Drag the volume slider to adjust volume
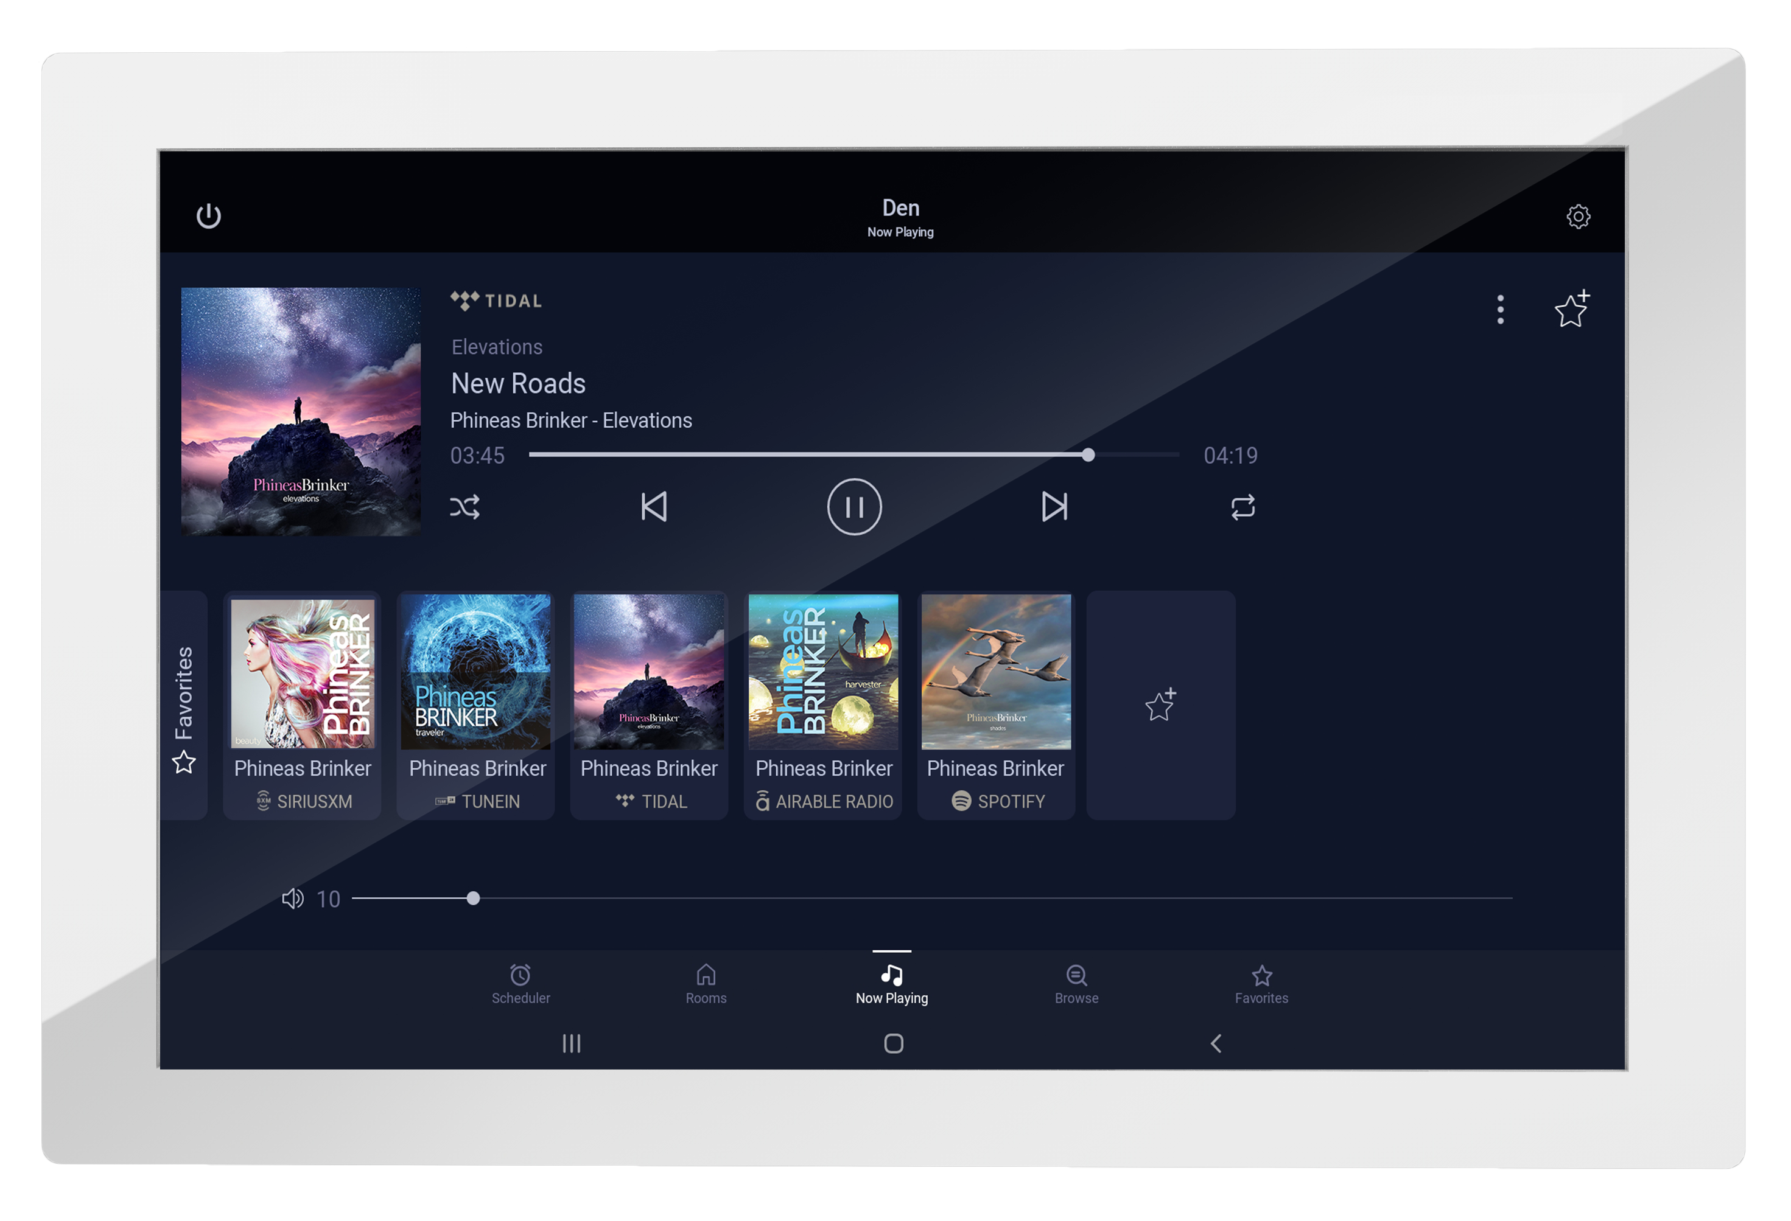The height and width of the screenshot is (1221, 1791). [x=474, y=899]
